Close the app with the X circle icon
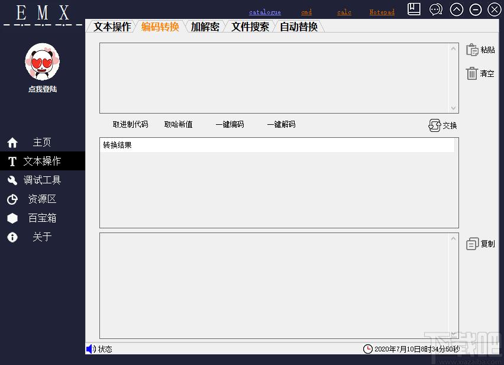The height and width of the screenshot is (365, 504). 495,9
